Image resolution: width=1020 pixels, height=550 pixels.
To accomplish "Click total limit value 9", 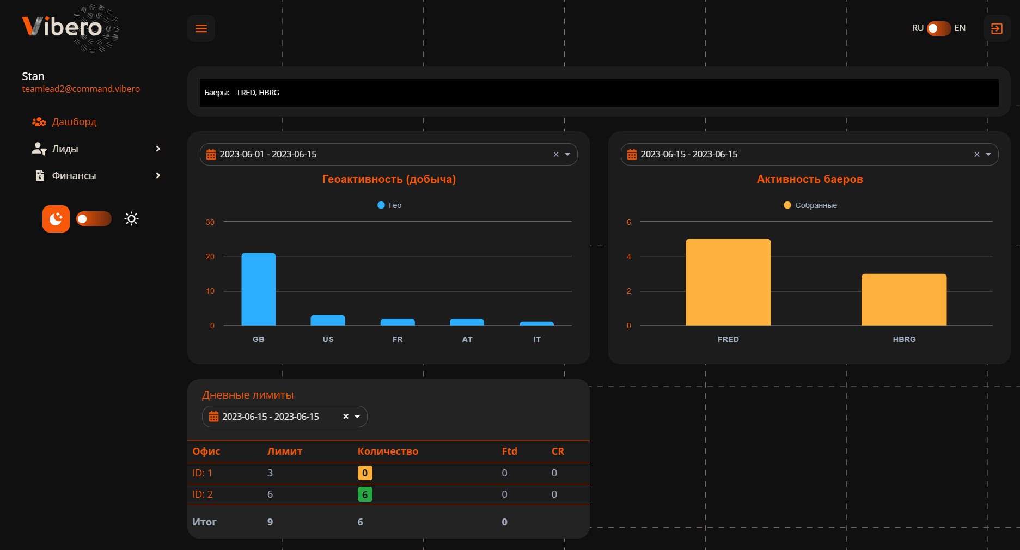I will click(270, 522).
